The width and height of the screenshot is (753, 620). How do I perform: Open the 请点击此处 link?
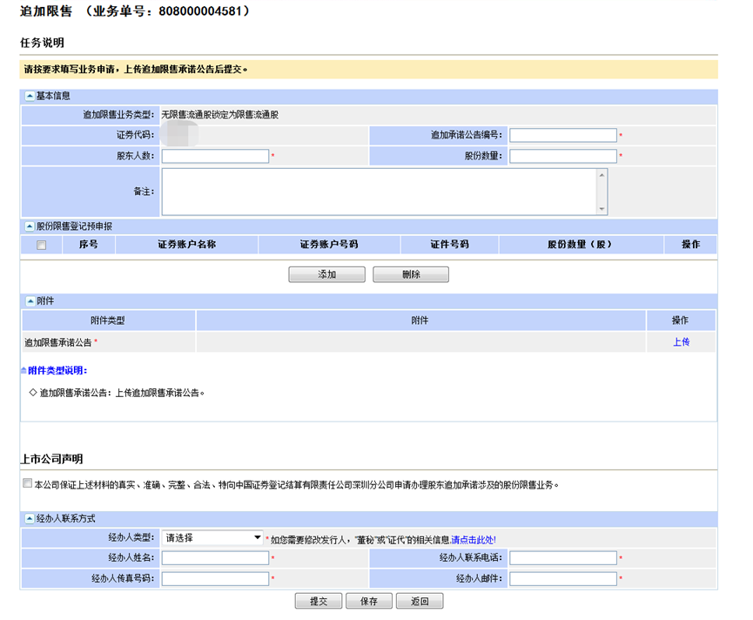pos(474,540)
